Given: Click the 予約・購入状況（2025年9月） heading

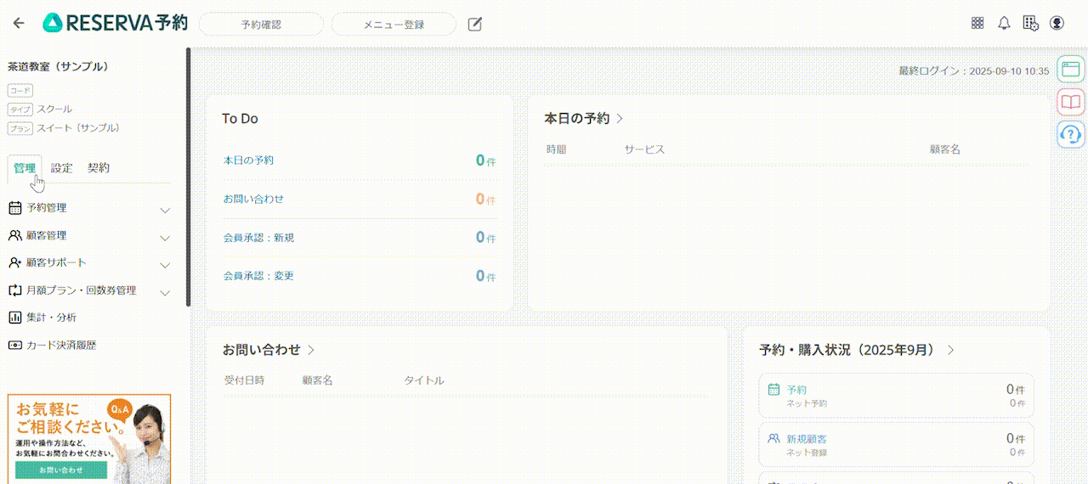Looking at the screenshot, I should pyautogui.click(x=847, y=350).
